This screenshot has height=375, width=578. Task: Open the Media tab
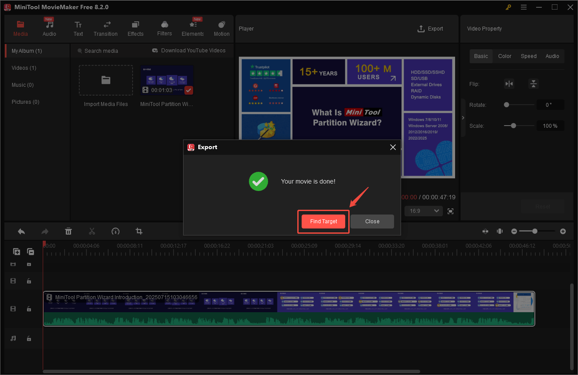point(20,28)
